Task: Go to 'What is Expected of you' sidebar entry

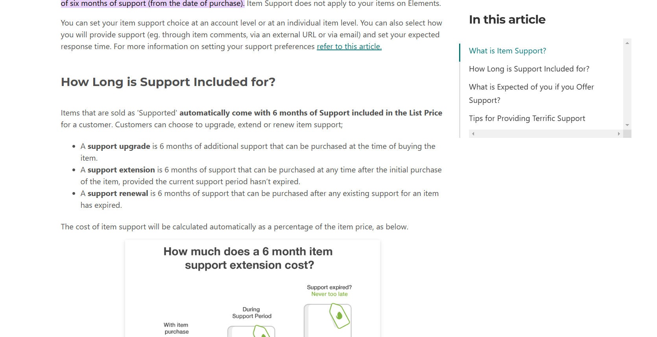Action: (531, 93)
